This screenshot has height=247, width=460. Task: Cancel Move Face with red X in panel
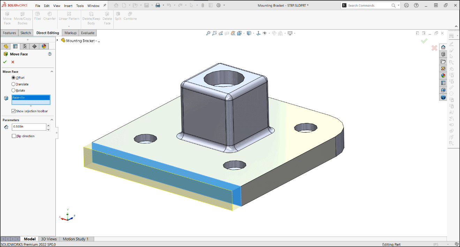pyautogui.click(x=13, y=62)
